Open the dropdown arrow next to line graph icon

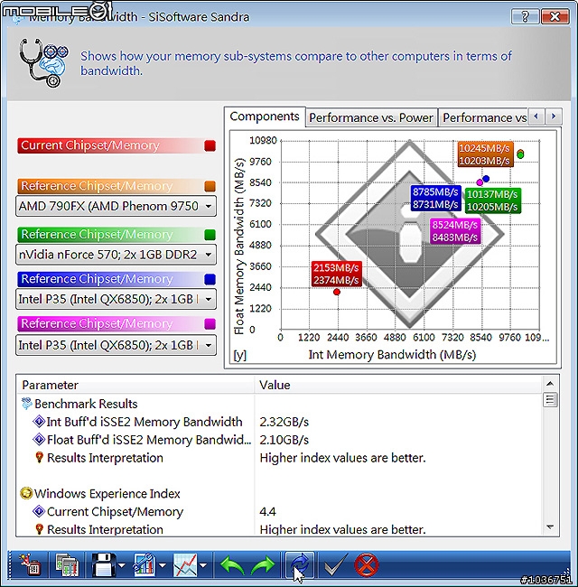203,565
